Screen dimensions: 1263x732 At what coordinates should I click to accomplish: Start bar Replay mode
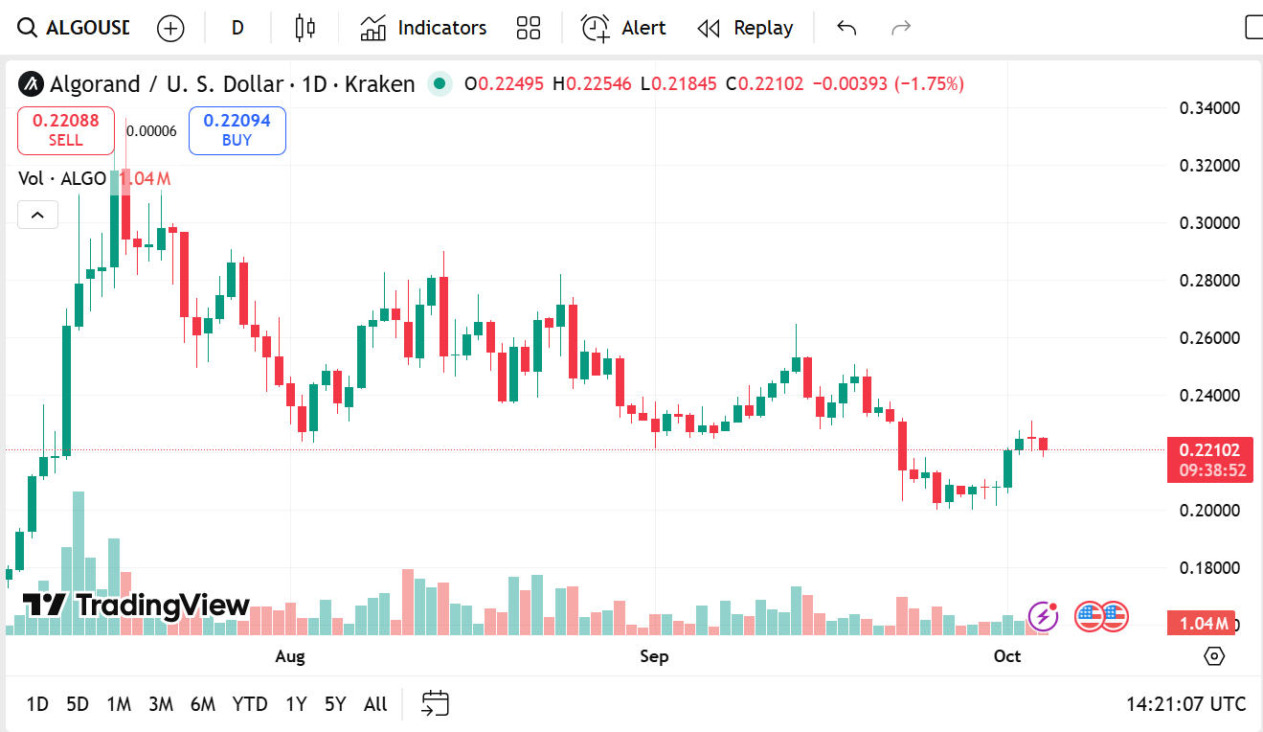(745, 28)
